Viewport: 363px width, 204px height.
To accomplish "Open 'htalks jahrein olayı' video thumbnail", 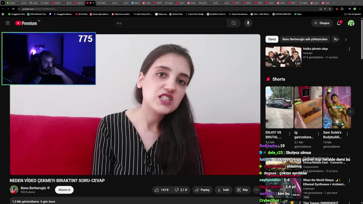I will click(x=283, y=57).
